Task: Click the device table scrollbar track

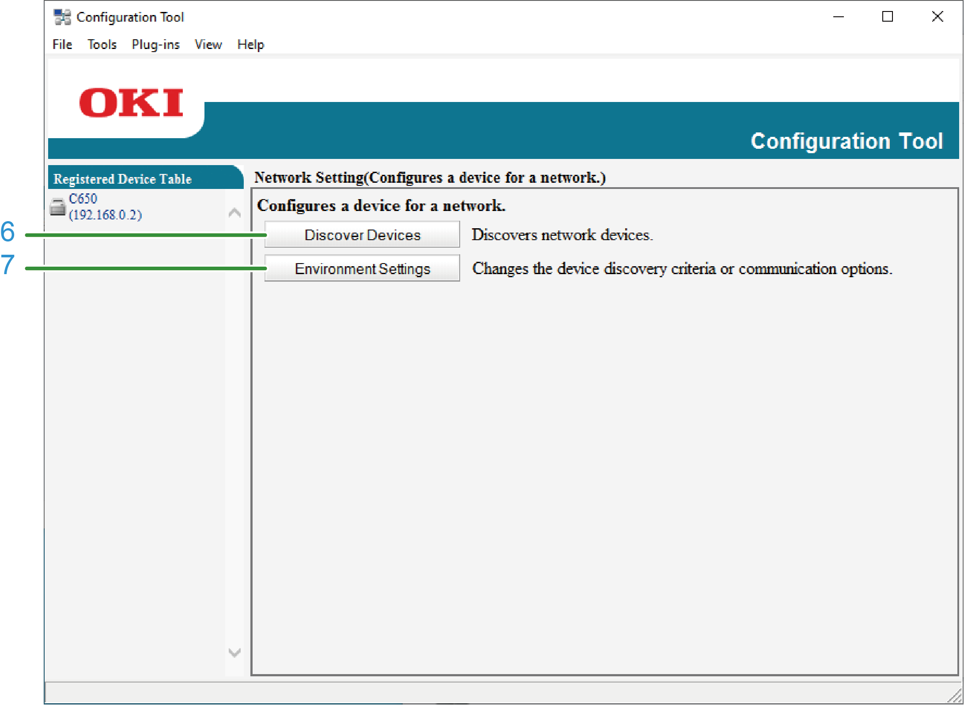Action: (x=234, y=433)
